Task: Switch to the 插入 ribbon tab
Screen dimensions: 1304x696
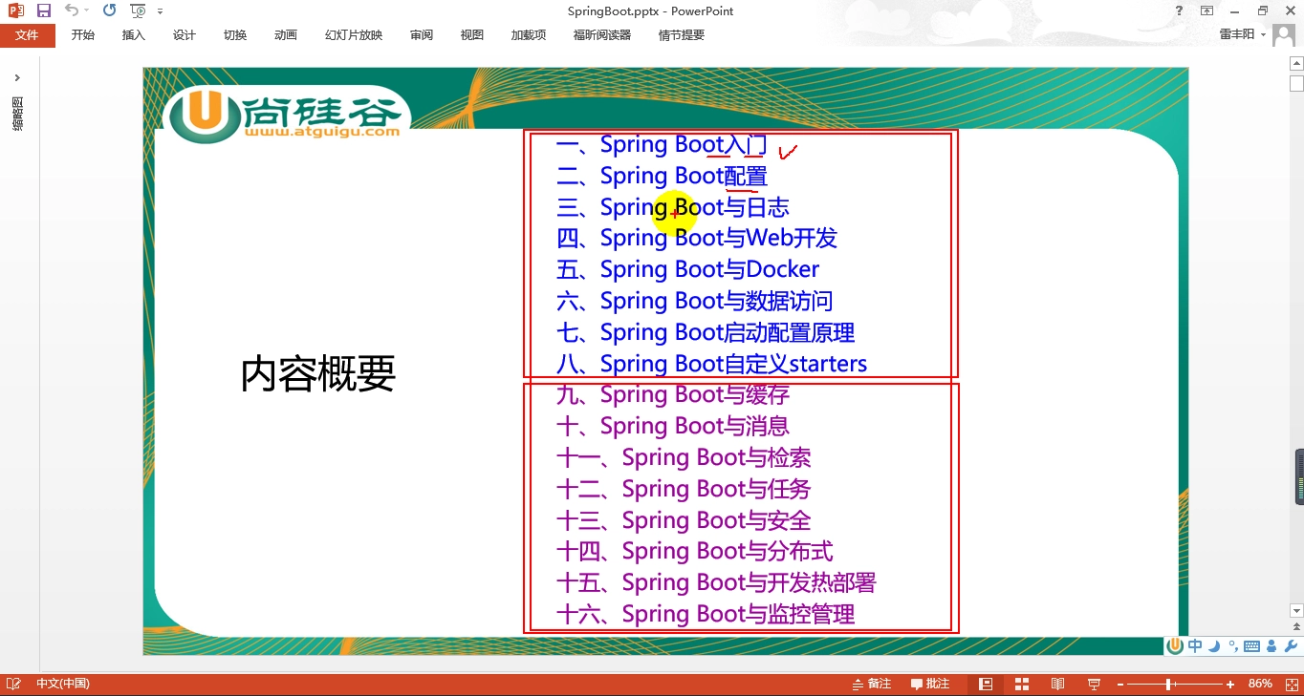Action: 132,34
